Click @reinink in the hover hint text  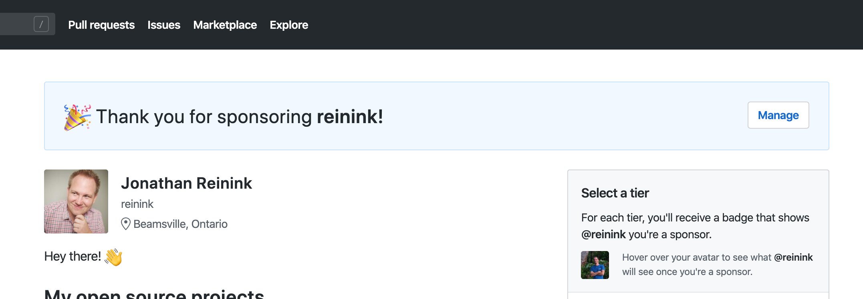(793, 257)
